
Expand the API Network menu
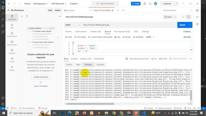(59, 4)
